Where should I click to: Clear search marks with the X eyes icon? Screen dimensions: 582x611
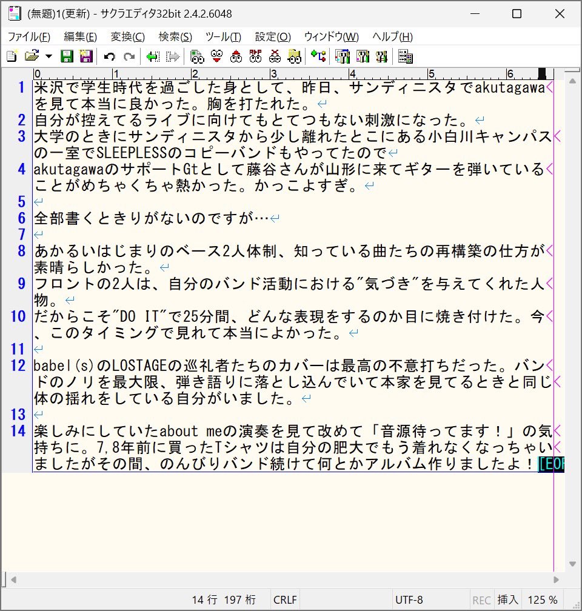tap(275, 56)
